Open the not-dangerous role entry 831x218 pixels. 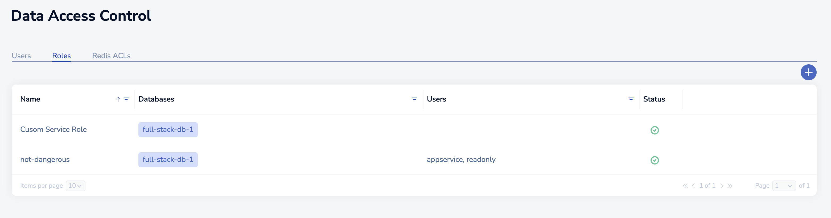[x=45, y=160]
